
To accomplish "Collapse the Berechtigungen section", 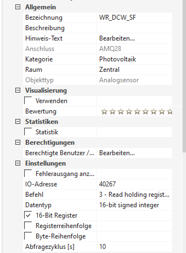I will click(x=18, y=143).
